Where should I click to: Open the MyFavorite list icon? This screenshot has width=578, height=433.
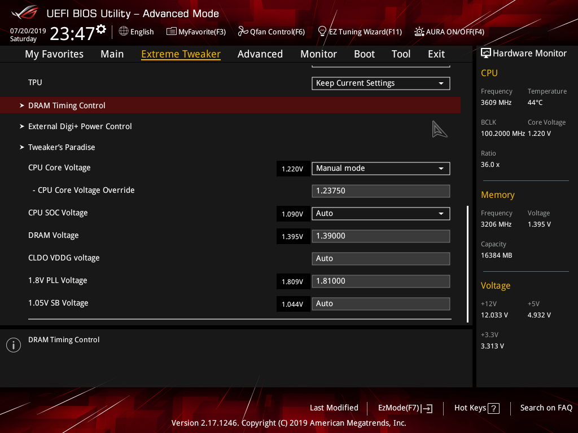[172, 32]
